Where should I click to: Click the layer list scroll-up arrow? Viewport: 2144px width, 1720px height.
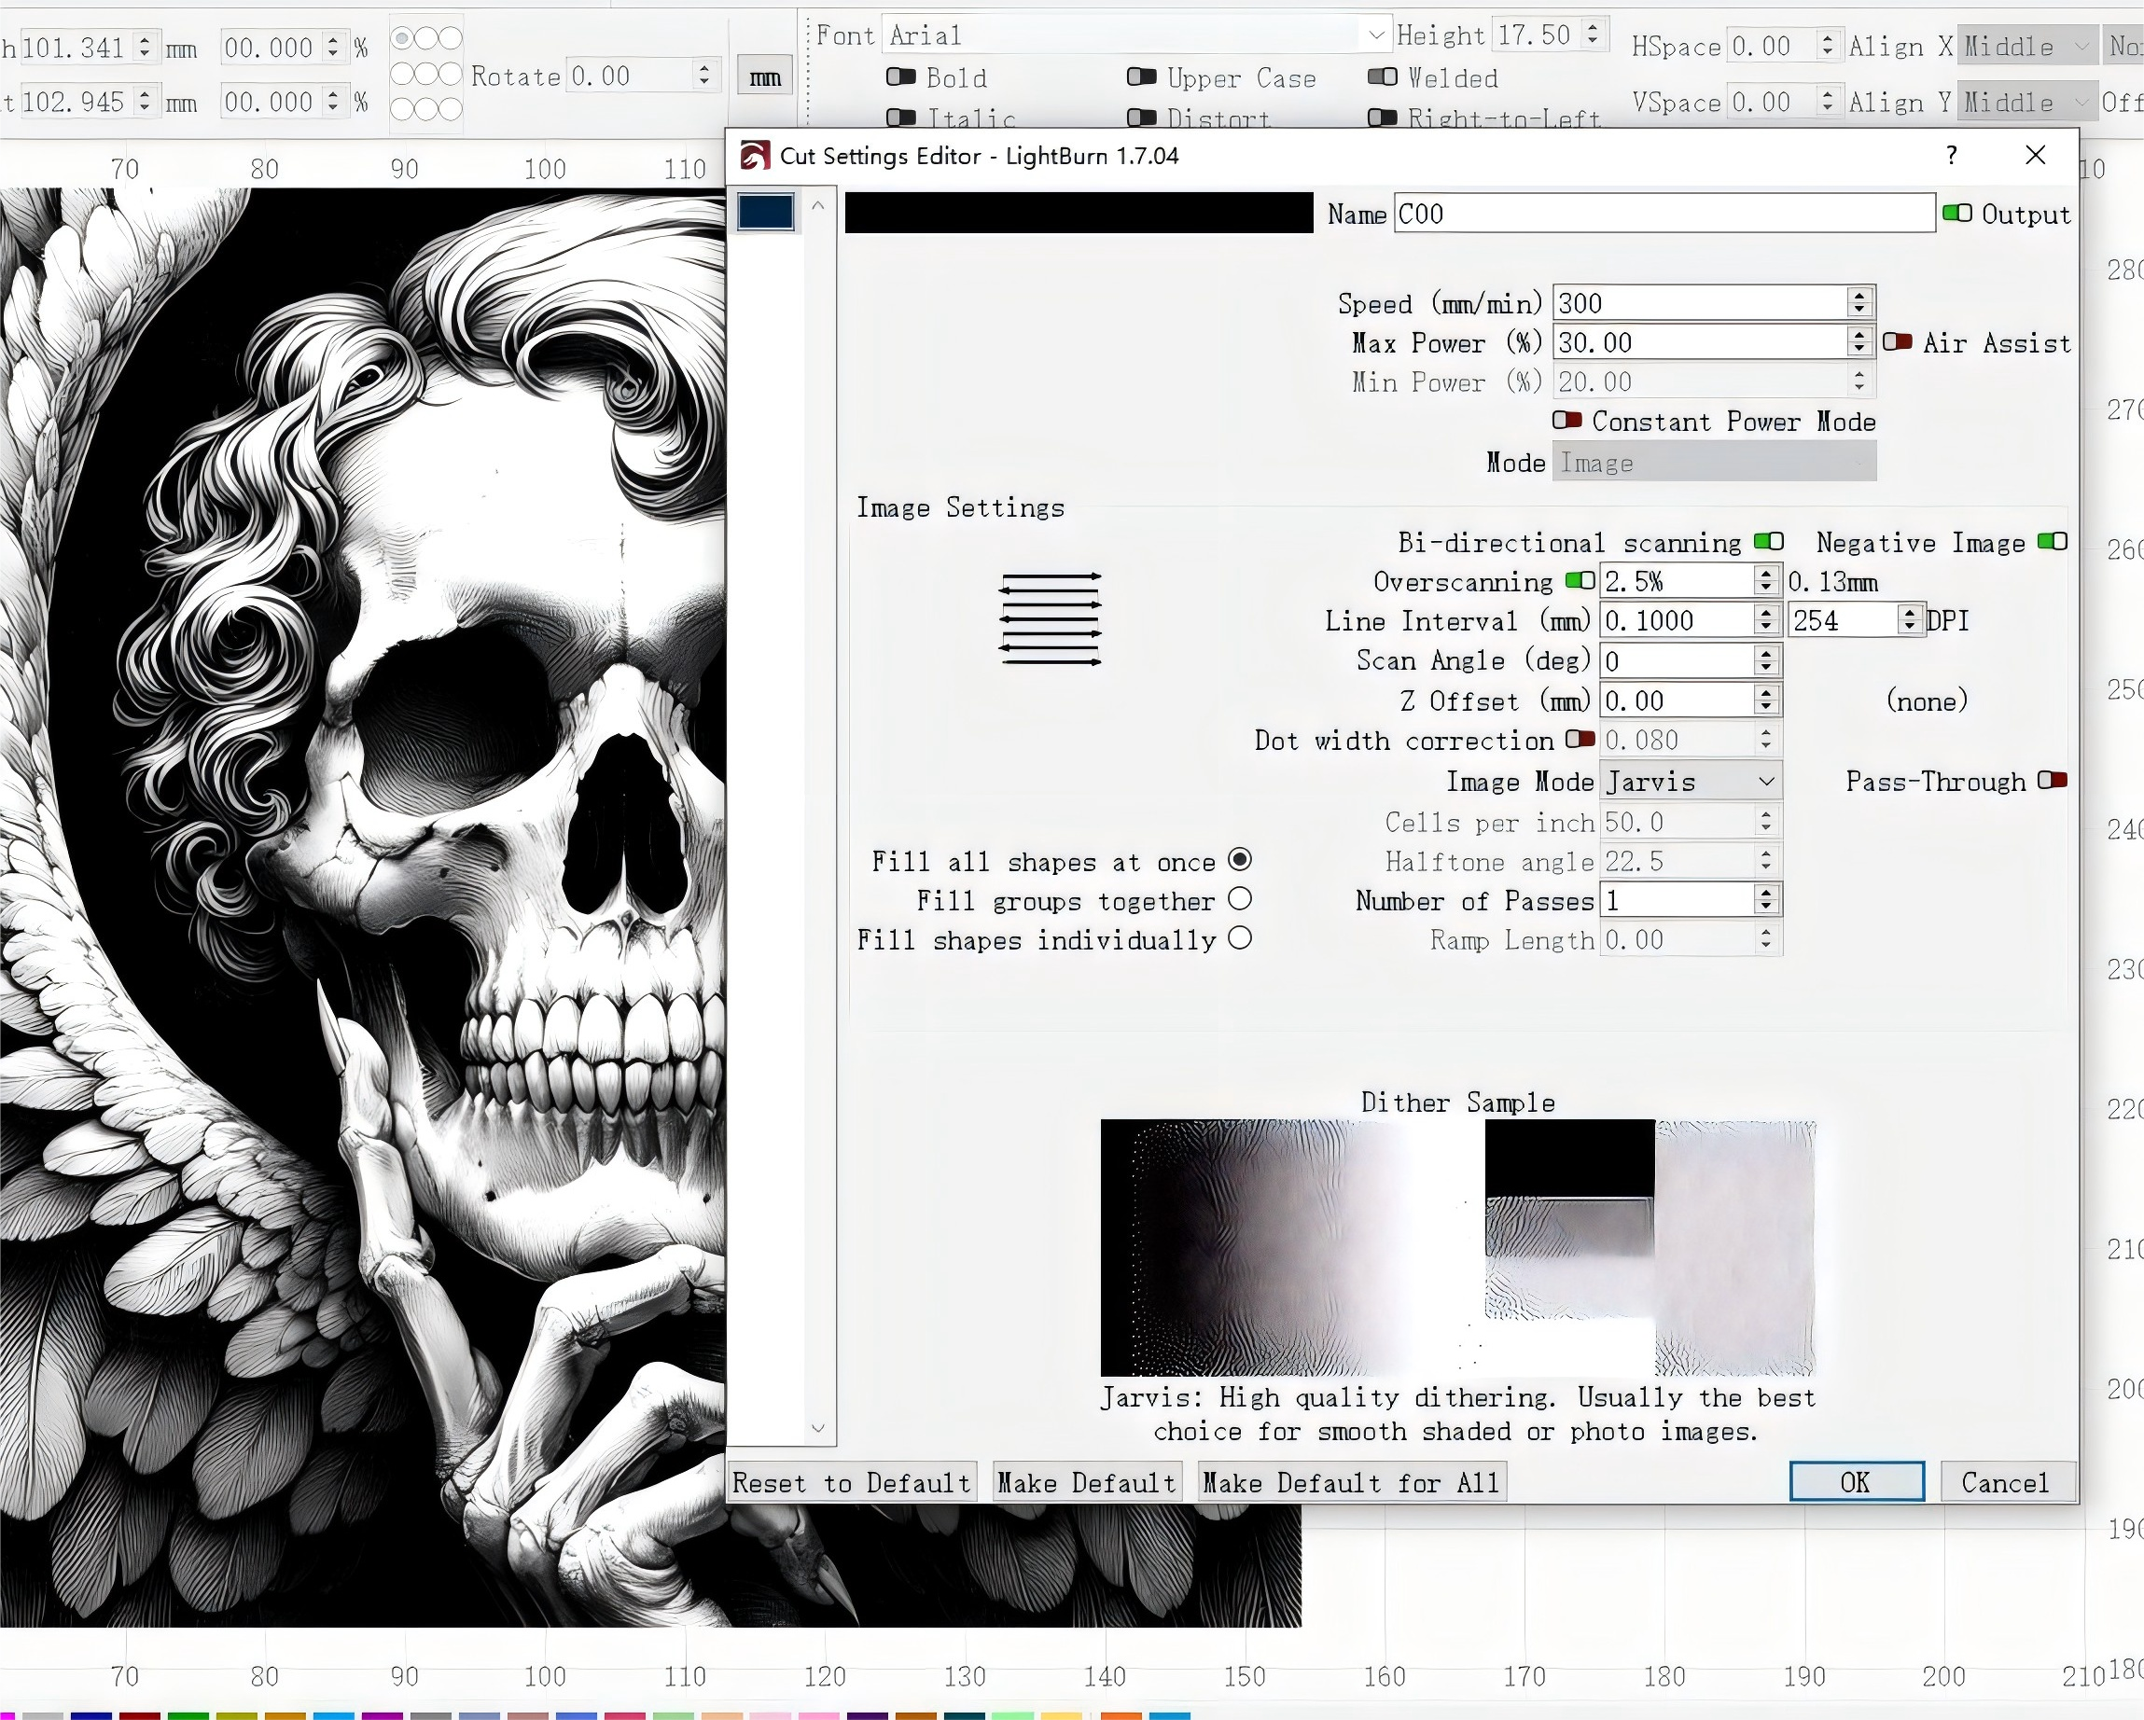[x=818, y=206]
